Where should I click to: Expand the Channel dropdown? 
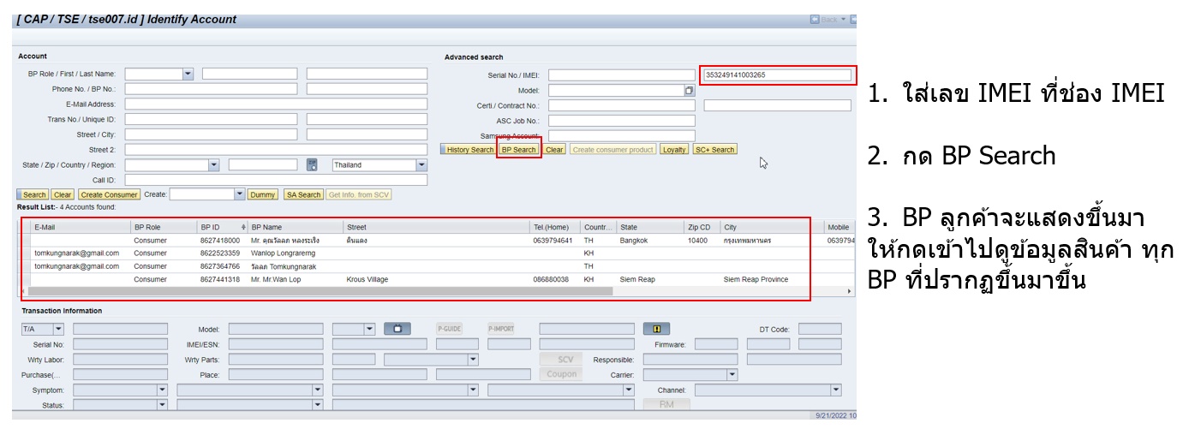(x=836, y=390)
